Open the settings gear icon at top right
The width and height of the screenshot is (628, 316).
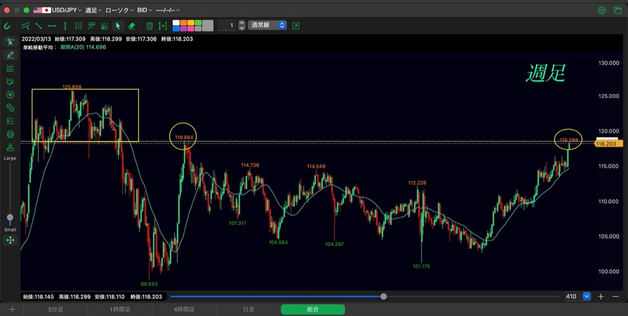click(x=602, y=10)
